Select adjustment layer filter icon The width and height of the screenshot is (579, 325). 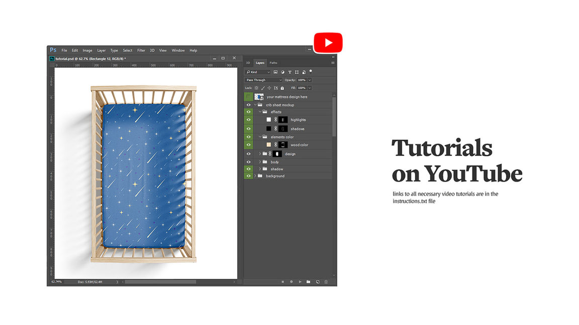coord(282,72)
